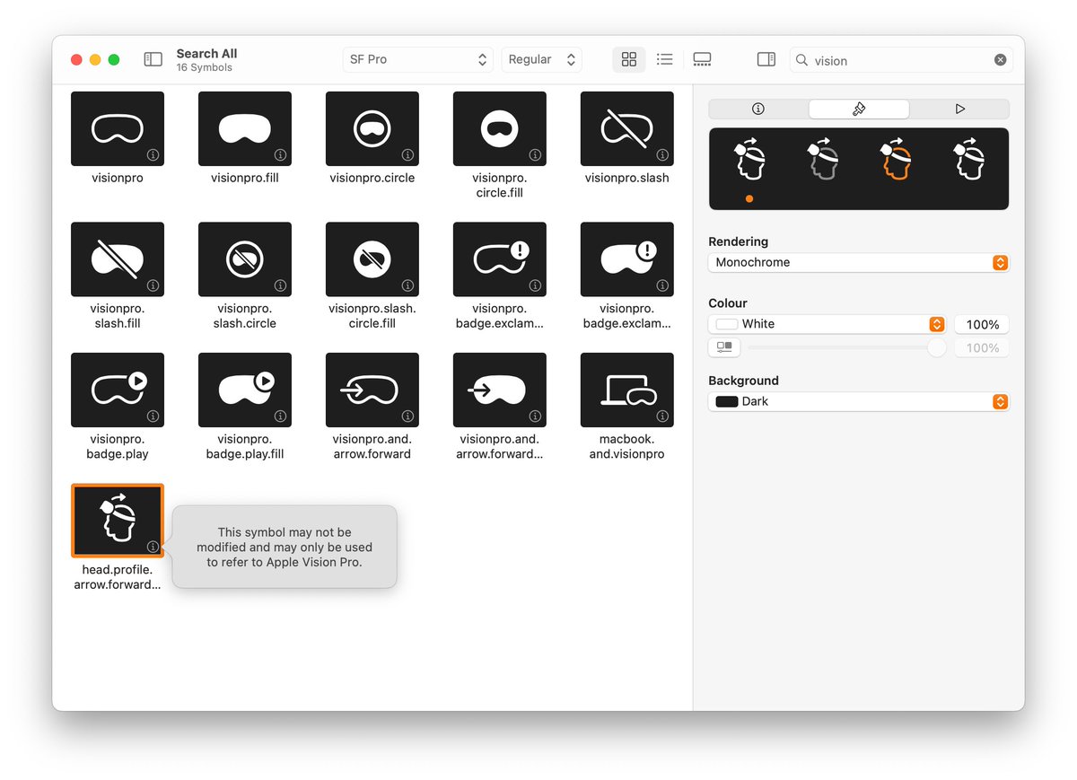Open the Animation inspector tab
Screen dimensions: 1077x780
[x=959, y=109]
